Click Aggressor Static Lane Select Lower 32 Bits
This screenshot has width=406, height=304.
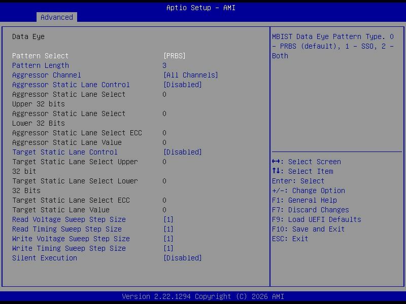click(x=69, y=119)
